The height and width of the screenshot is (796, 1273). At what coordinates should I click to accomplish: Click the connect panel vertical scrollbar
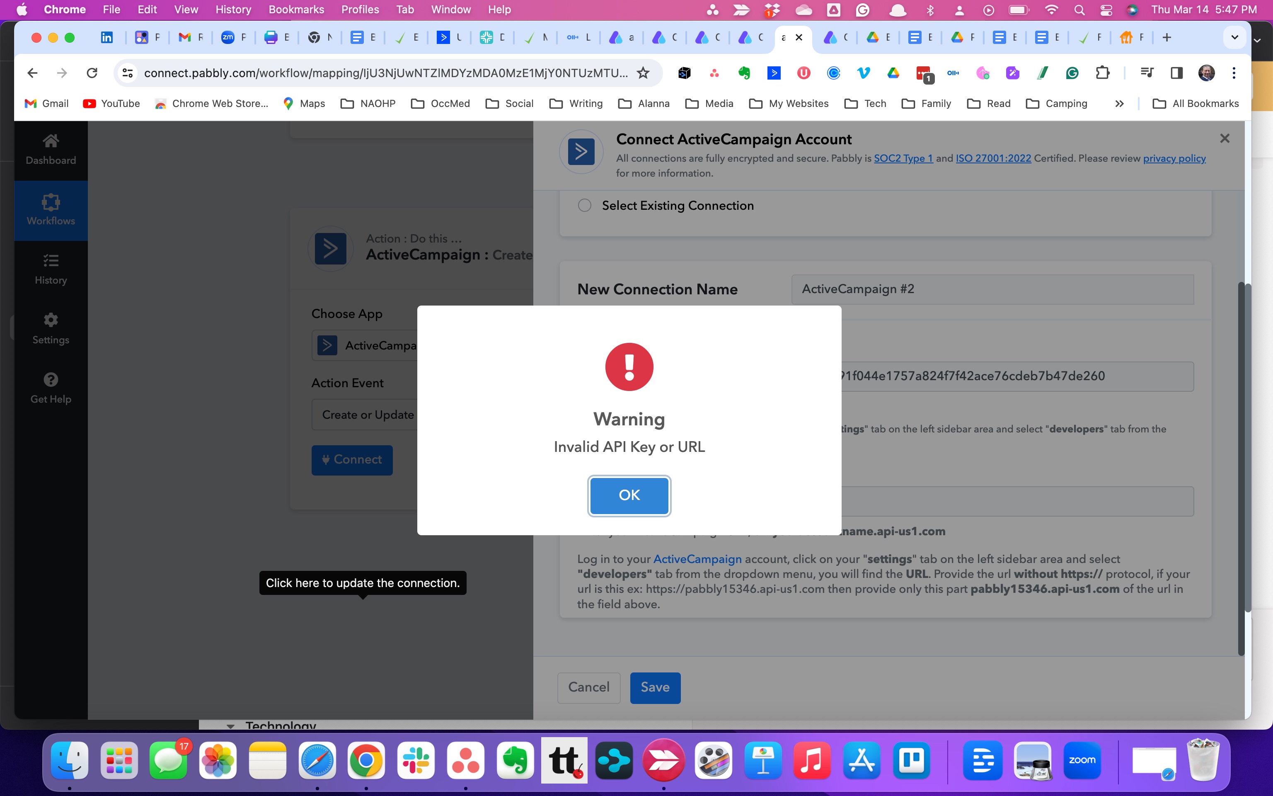pyautogui.click(x=1241, y=468)
